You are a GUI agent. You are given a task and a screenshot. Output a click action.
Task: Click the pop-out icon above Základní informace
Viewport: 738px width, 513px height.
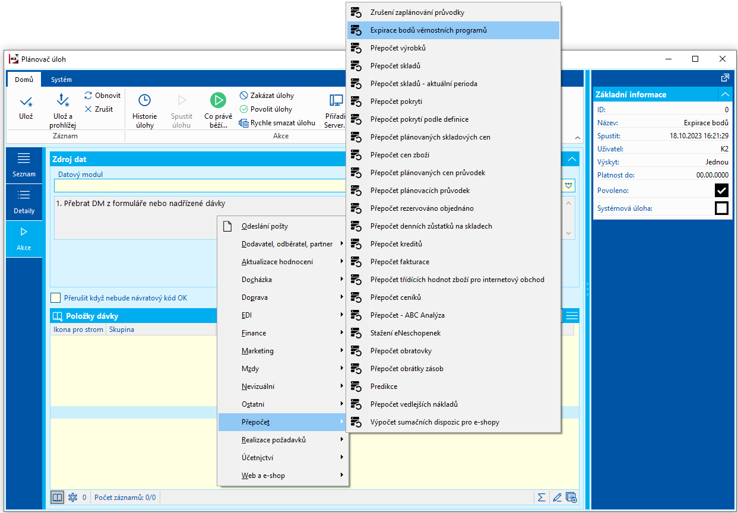click(725, 78)
